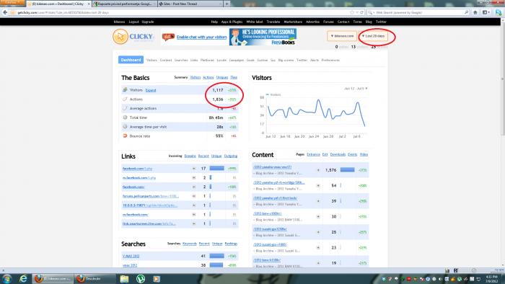The height and width of the screenshot is (284, 505).
Task: Select the Domains tab in the Links panel
Action: point(190,156)
